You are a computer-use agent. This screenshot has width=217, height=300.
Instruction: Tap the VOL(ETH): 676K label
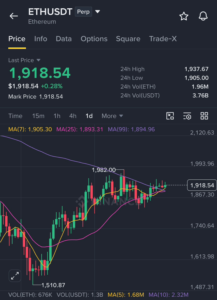tap(30, 295)
